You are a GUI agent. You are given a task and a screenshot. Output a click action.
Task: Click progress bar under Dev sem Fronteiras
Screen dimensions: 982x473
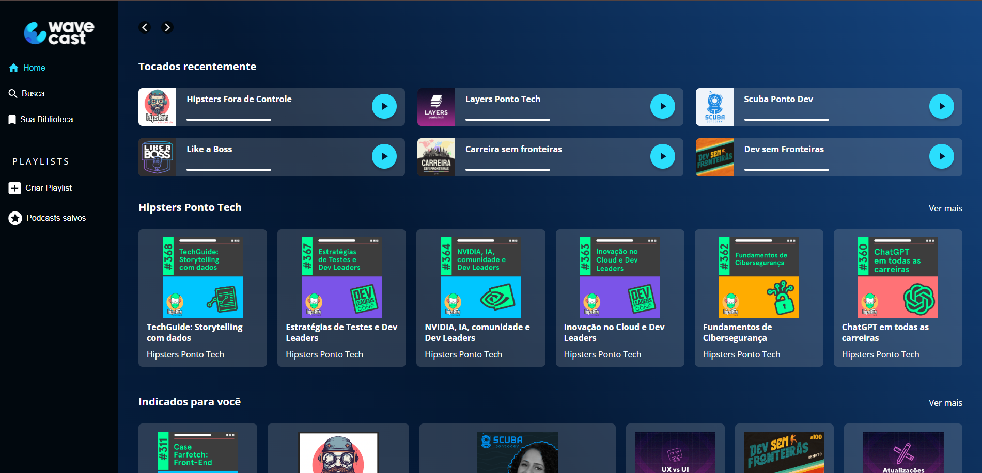click(x=787, y=170)
